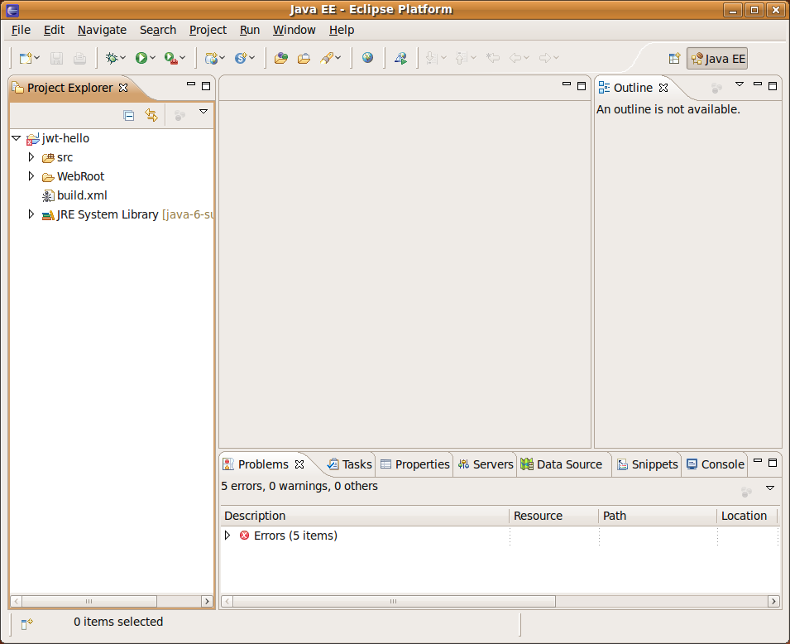790x644 pixels.
Task: Open the Window menu
Action: pos(294,31)
